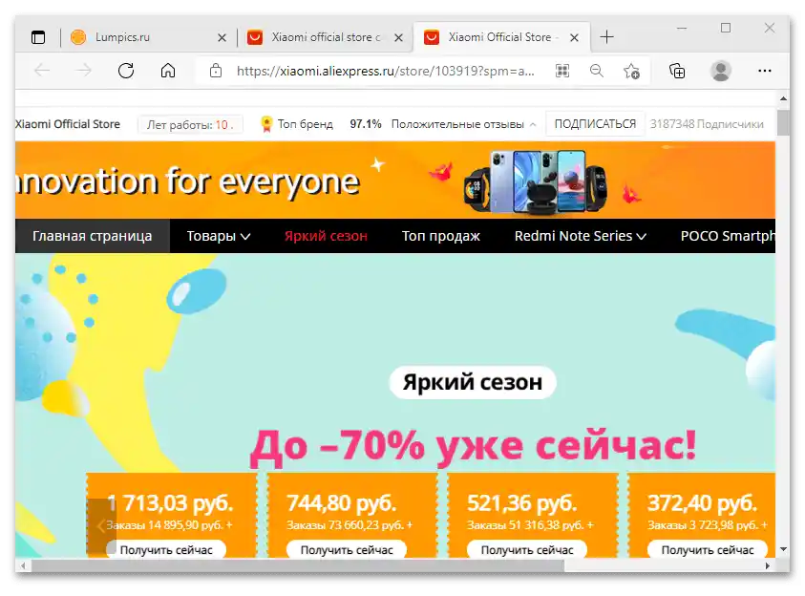The width and height of the screenshot is (805, 596).
Task: Add this page to favorites
Action: [x=631, y=71]
